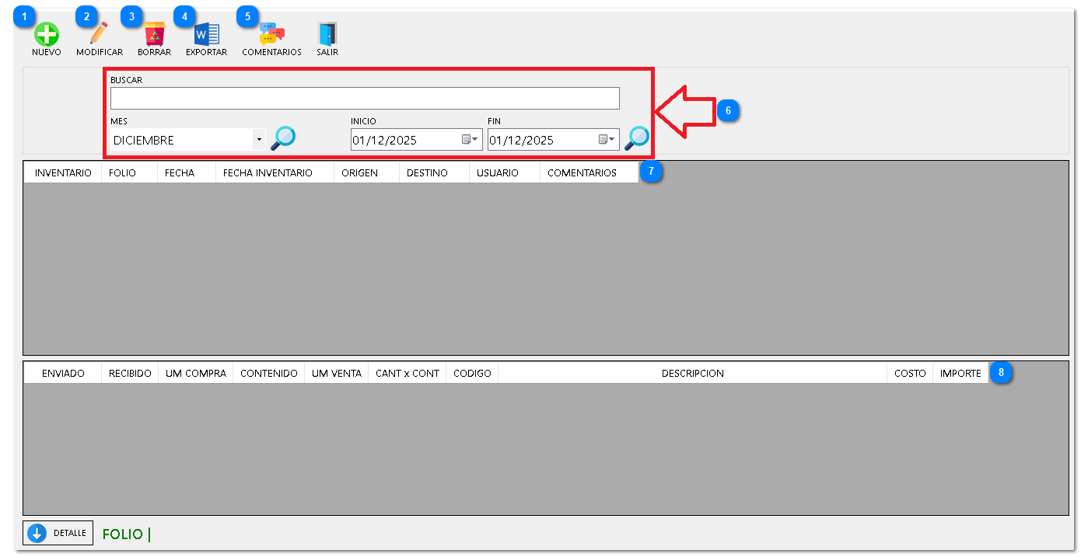Click the MODIFICAR pencil icon
The image size is (1081, 557).
pos(99,35)
